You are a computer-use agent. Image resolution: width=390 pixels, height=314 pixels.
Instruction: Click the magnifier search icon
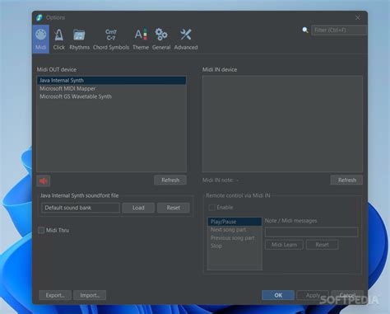point(305,30)
